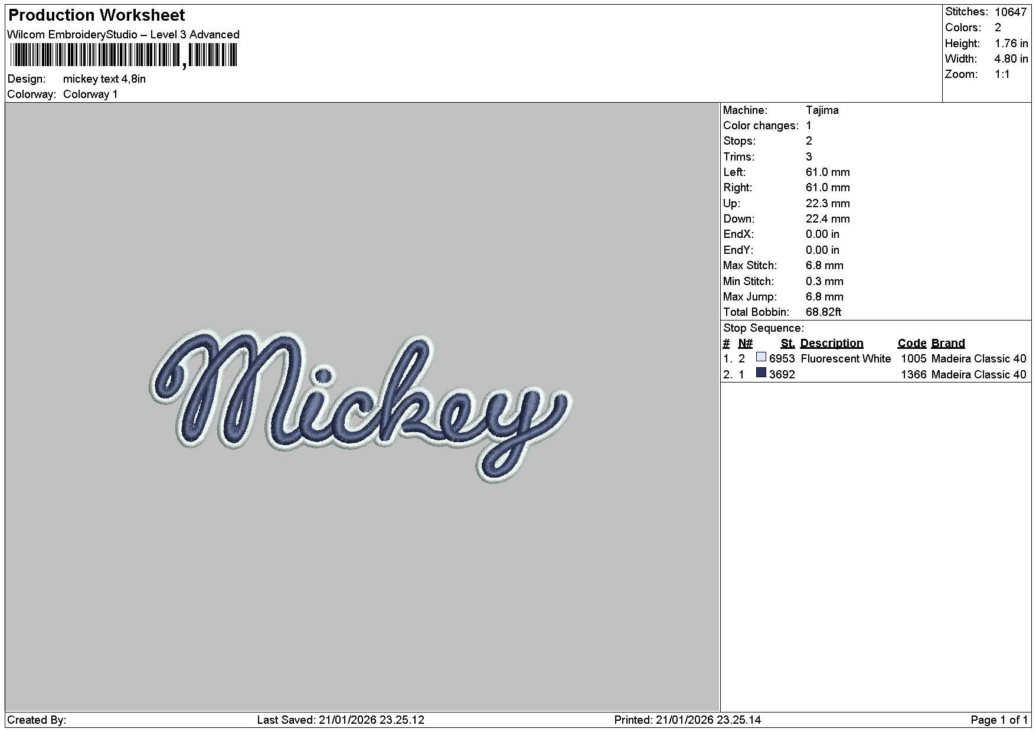Click the N# column header

[745, 343]
